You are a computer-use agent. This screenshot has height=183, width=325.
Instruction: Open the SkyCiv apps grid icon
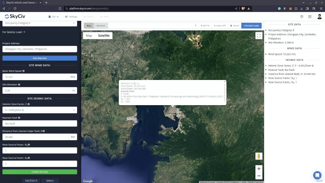[x=310, y=17]
